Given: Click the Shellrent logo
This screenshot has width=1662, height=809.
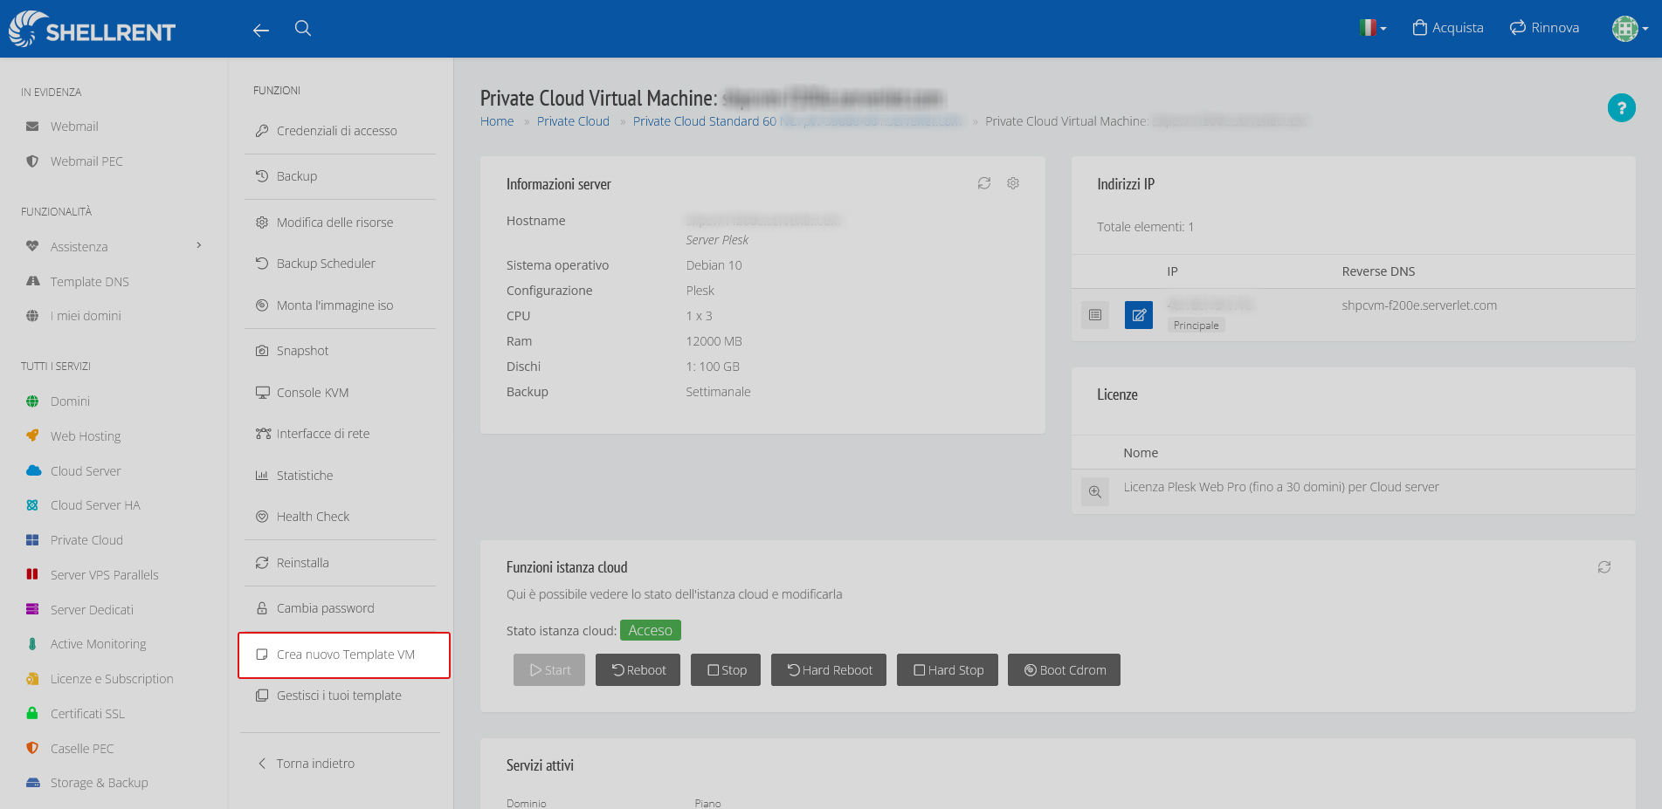Looking at the screenshot, I should 92,29.
